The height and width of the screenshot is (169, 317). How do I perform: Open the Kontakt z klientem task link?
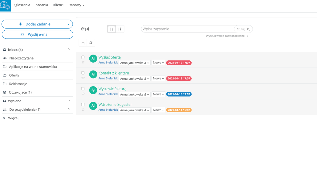point(114,73)
